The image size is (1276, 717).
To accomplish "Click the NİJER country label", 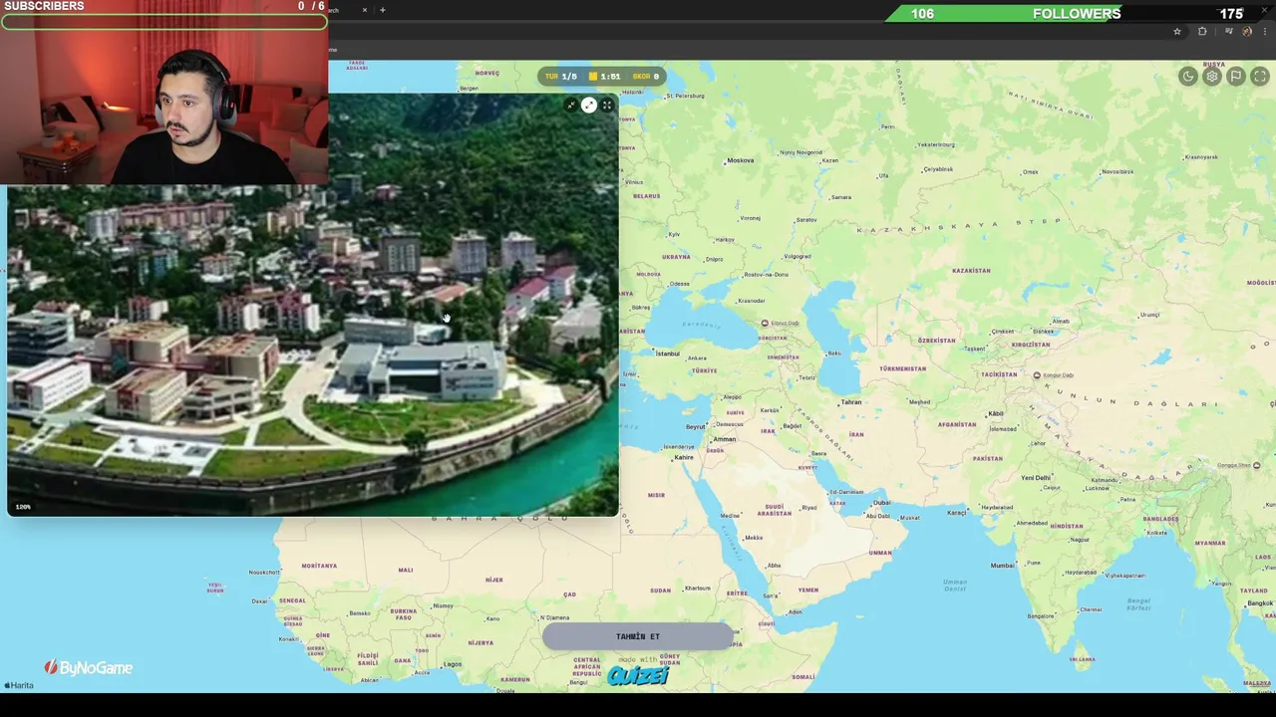I will [x=494, y=580].
